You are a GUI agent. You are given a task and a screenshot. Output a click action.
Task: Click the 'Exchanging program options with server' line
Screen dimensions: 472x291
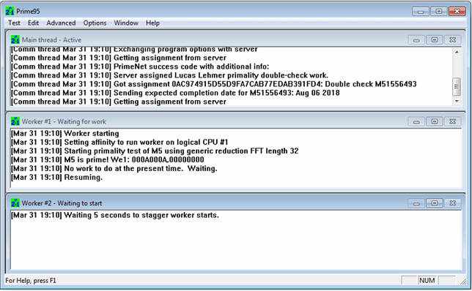[x=134, y=50]
